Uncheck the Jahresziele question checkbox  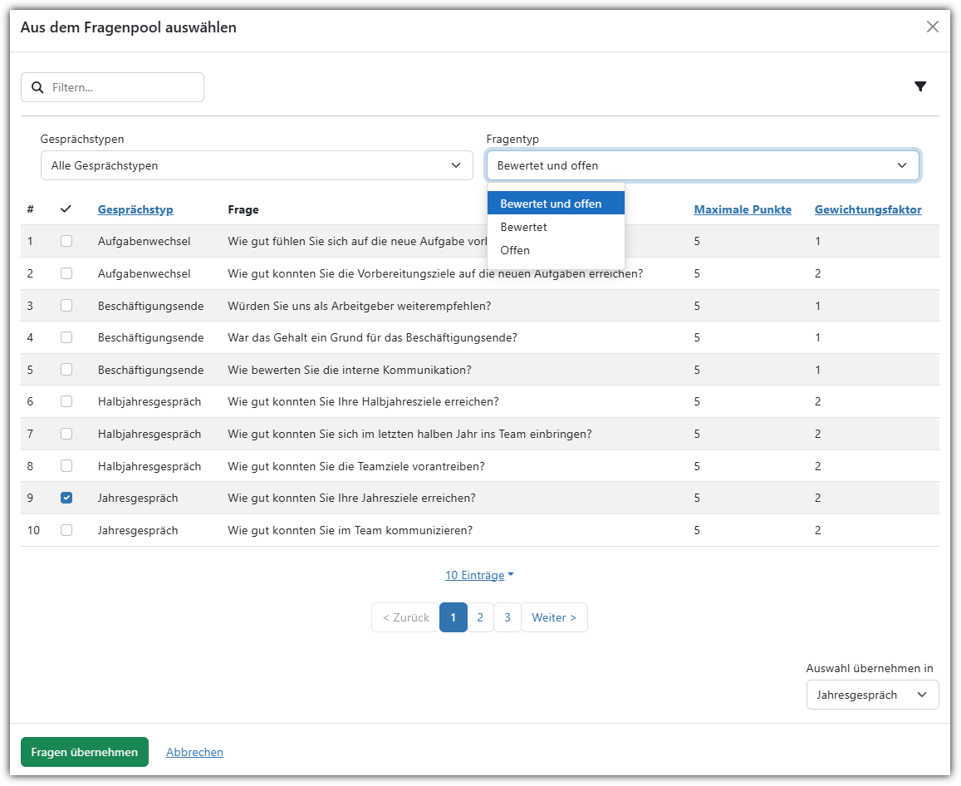pos(66,498)
